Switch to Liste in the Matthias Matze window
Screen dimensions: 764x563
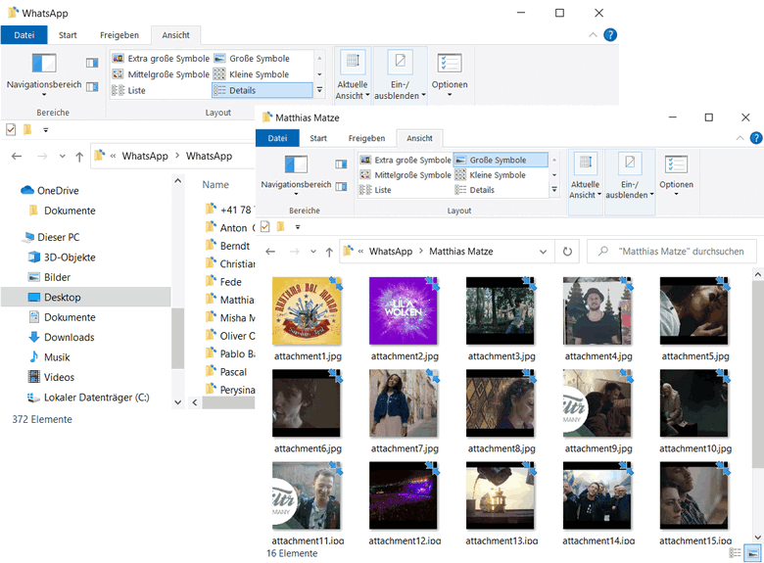pos(376,190)
